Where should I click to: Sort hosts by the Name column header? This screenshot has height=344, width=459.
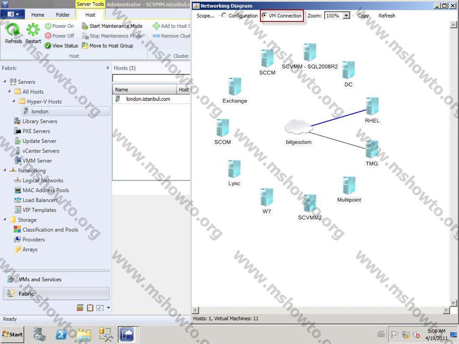145,90
